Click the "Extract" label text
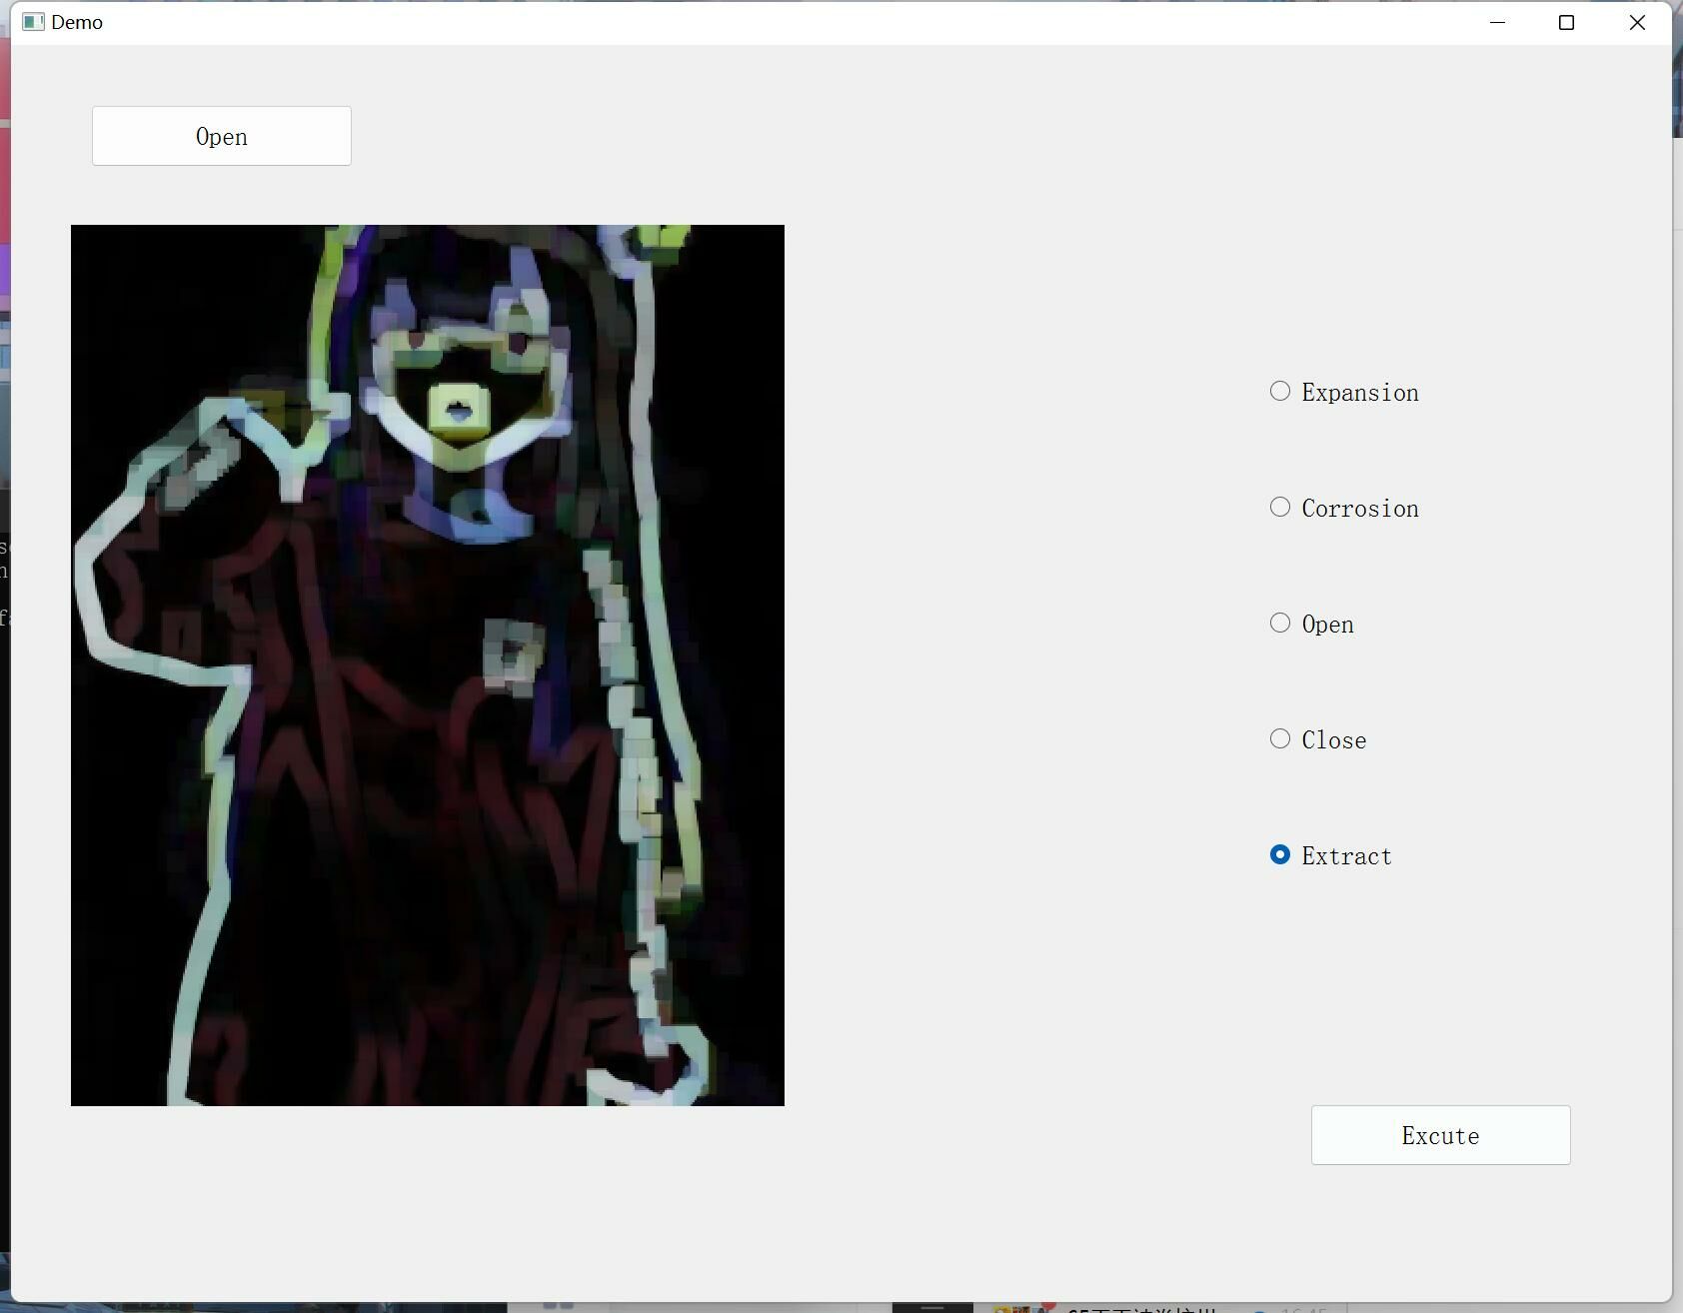The width and height of the screenshot is (1683, 1313). click(1346, 856)
